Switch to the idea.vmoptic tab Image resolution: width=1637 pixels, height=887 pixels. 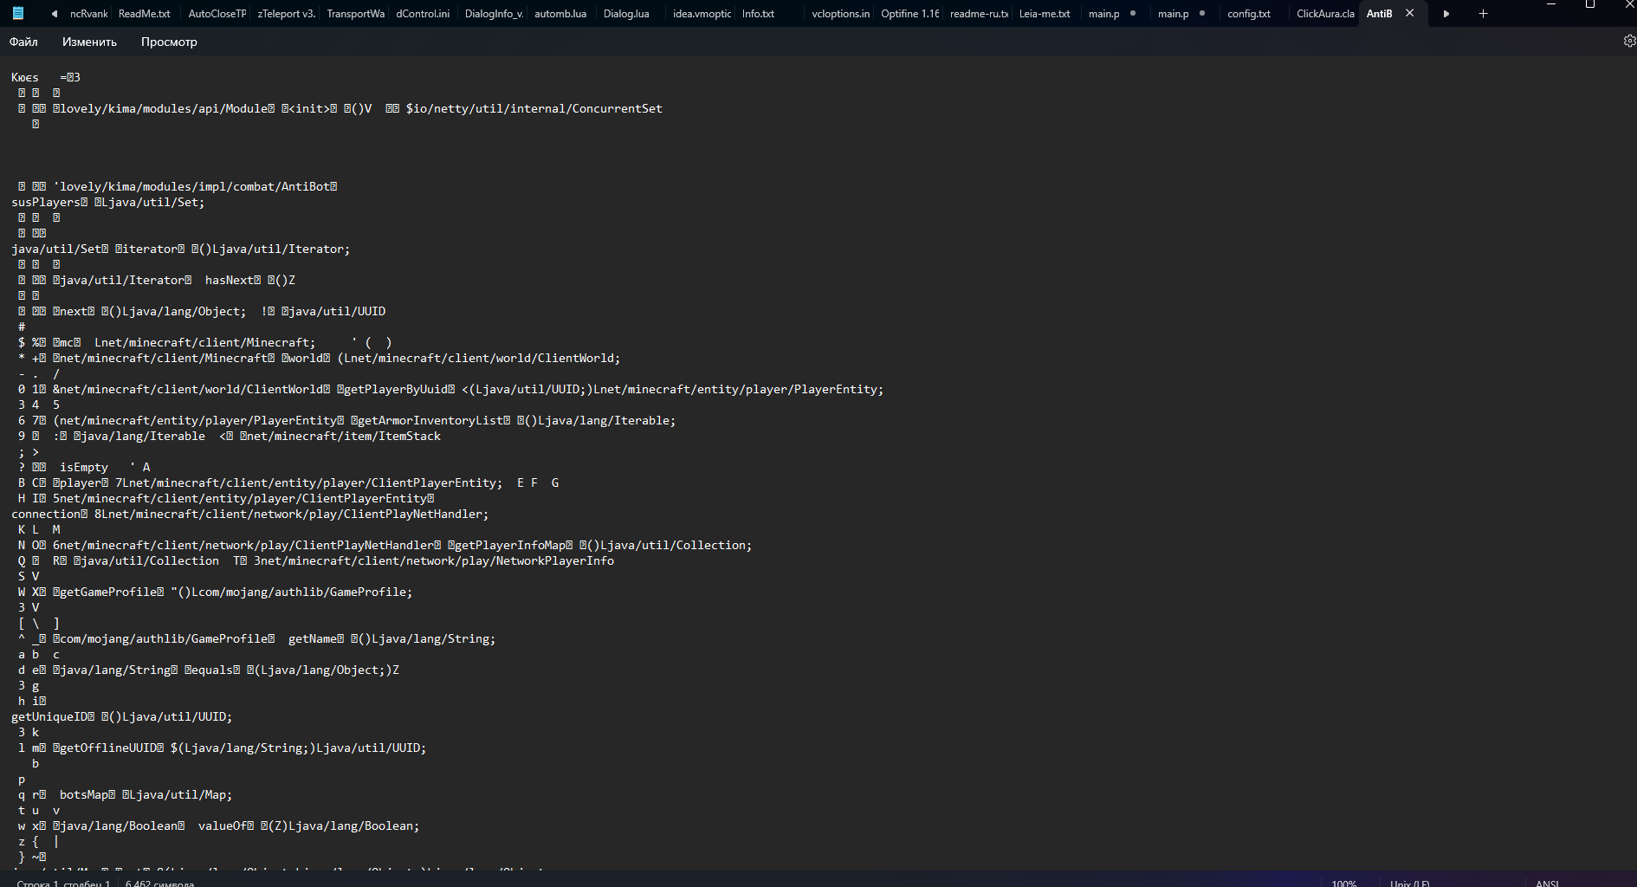702,14
